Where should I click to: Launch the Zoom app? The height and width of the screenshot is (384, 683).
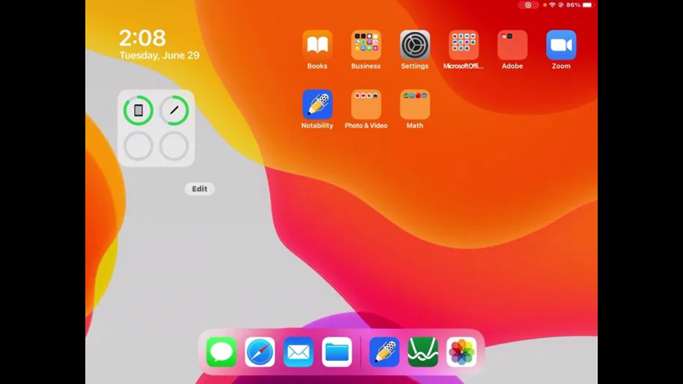pyautogui.click(x=561, y=45)
